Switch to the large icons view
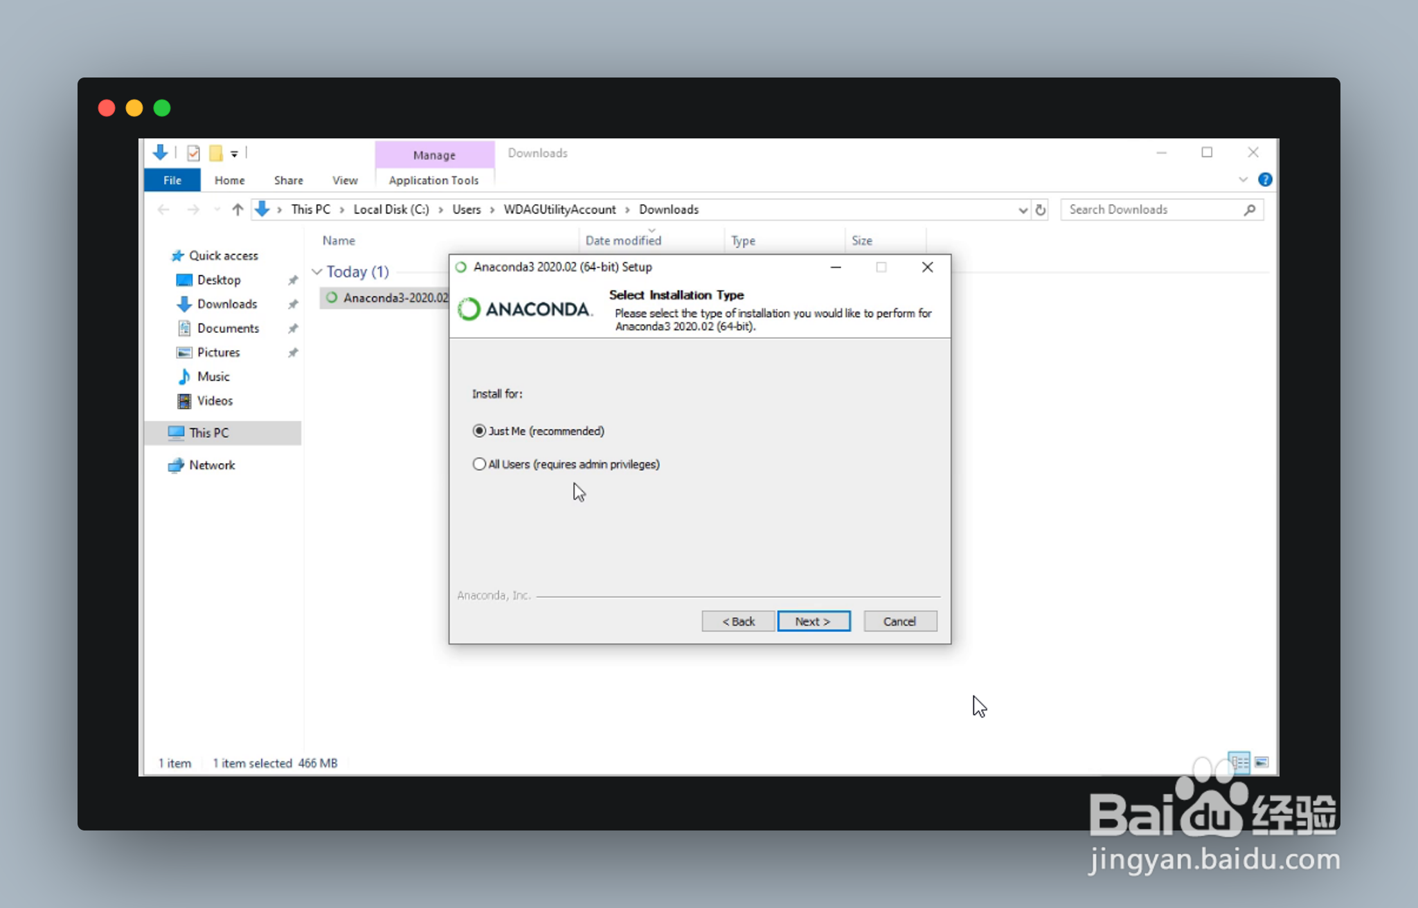The width and height of the screenshot is (1418, 908). (x=1262, y=762)
